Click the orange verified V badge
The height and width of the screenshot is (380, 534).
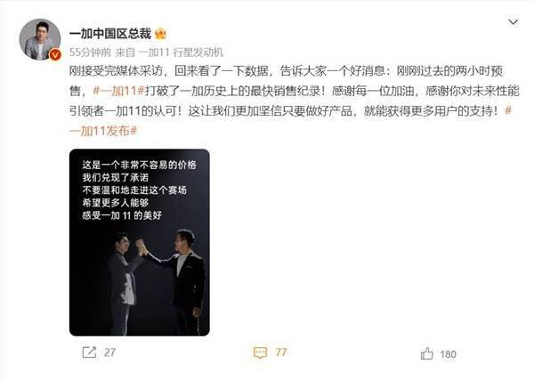pyautogui.click(x=55, y=54)
